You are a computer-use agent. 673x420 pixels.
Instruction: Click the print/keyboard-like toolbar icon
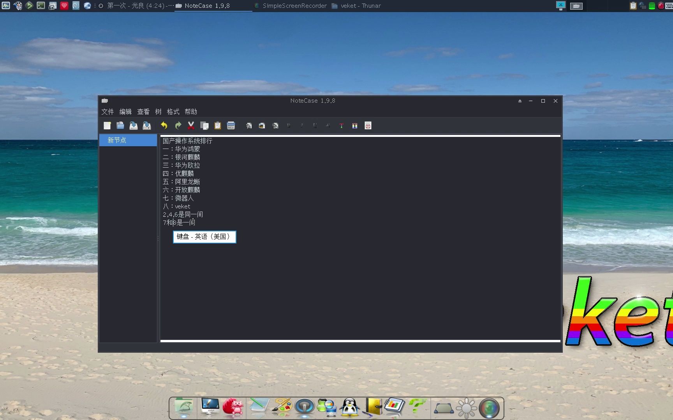(x=231, y=126)
